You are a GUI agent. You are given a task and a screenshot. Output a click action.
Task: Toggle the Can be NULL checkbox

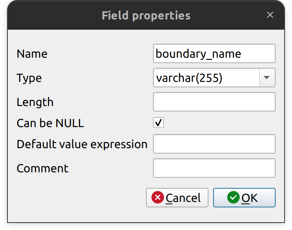pos(158,123)
